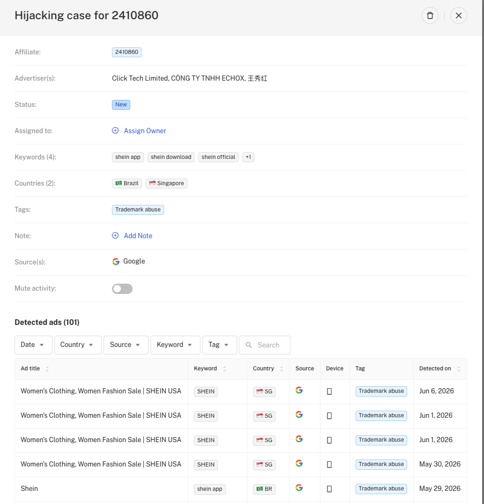This screenshot has height=504, width=484.
Task: Open the Tag filter dropdown
Action: click(220, 345)
